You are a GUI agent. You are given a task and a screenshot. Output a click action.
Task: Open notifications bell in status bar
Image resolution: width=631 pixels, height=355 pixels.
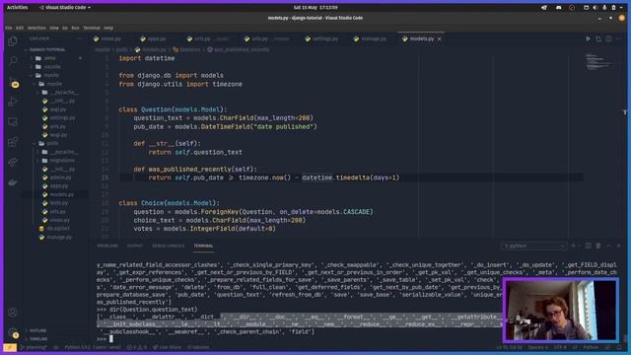pyautogui.click(x=619, y=347)
